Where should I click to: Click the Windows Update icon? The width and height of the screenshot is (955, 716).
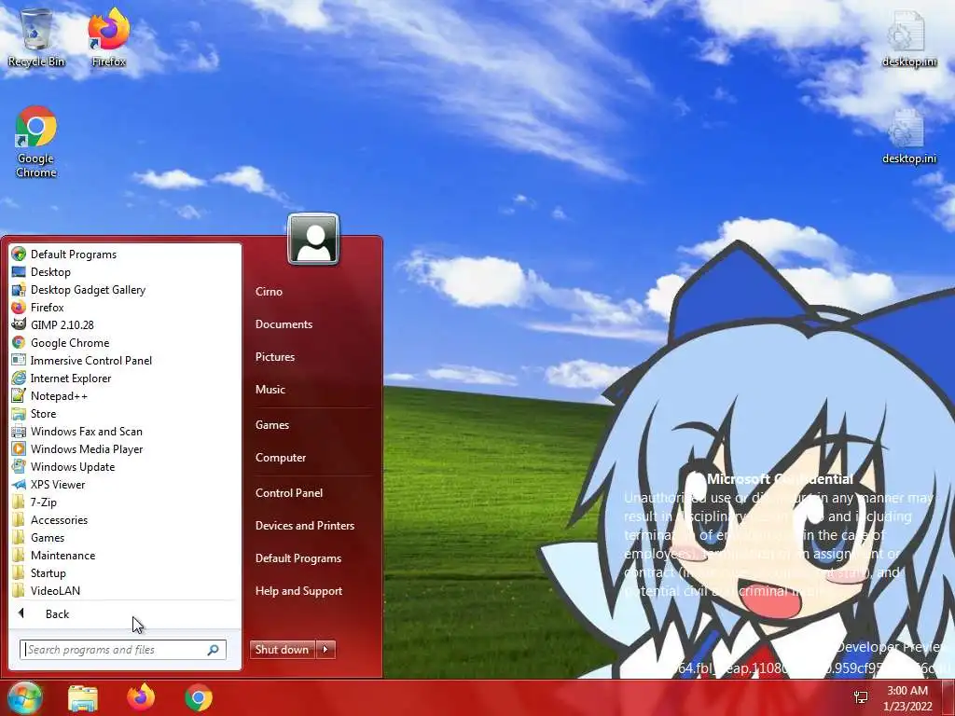pyautogui.click(x=19, y=466)
